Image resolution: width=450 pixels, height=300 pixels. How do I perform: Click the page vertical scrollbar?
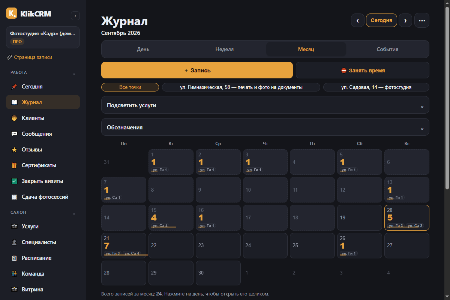(x=447, y=97)
